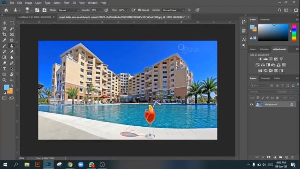Screen dimensions: 300x169
Task: Swap foreground and background colors
Action: point(12,85)
